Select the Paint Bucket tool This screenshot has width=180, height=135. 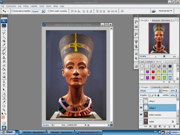click(x=4, y=69)
